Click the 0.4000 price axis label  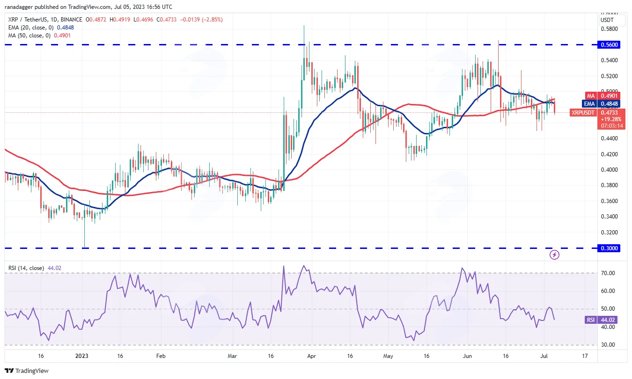[608, 170]
